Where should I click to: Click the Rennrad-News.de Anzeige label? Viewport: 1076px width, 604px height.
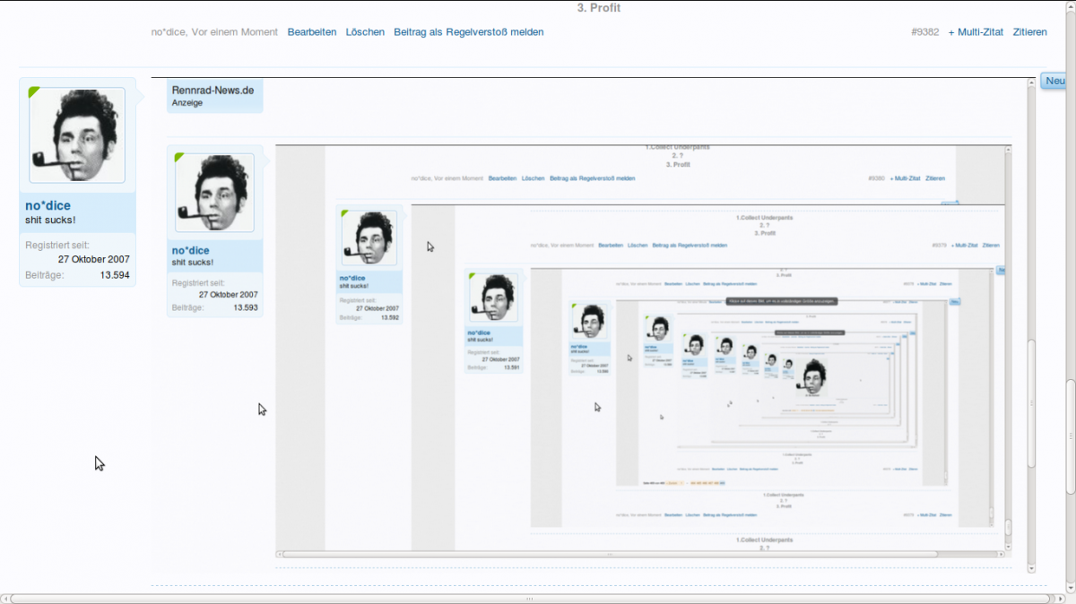tap(214, 96)
